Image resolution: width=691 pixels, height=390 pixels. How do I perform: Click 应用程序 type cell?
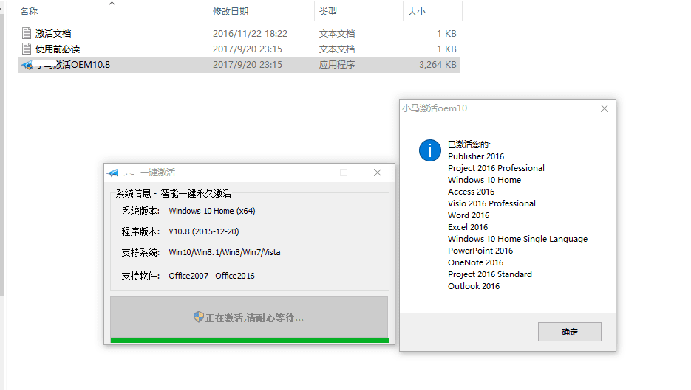[x=337, y=65]
